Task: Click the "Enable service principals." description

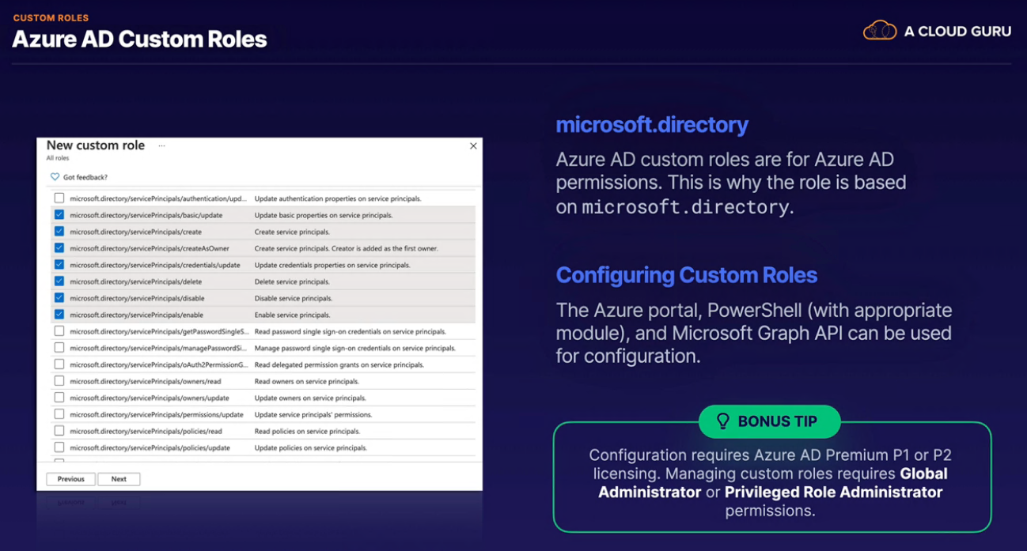Action: click(x=292, y=315)
